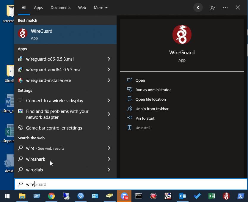This screenshot has height=202, width=248.
Task: Click the wireguard-amd64-0.5.3.msi installer icon
Action: [20, 70]
